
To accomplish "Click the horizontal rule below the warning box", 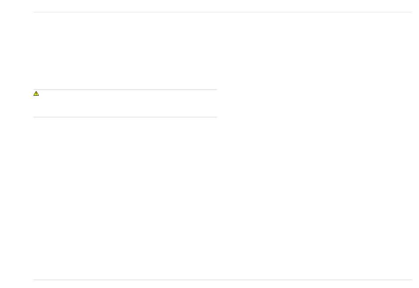I will 125,117.
